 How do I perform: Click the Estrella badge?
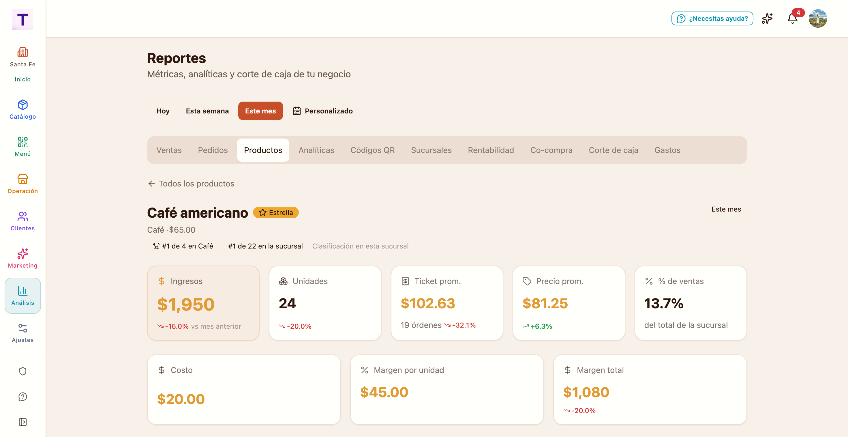[x=275, y=212]
